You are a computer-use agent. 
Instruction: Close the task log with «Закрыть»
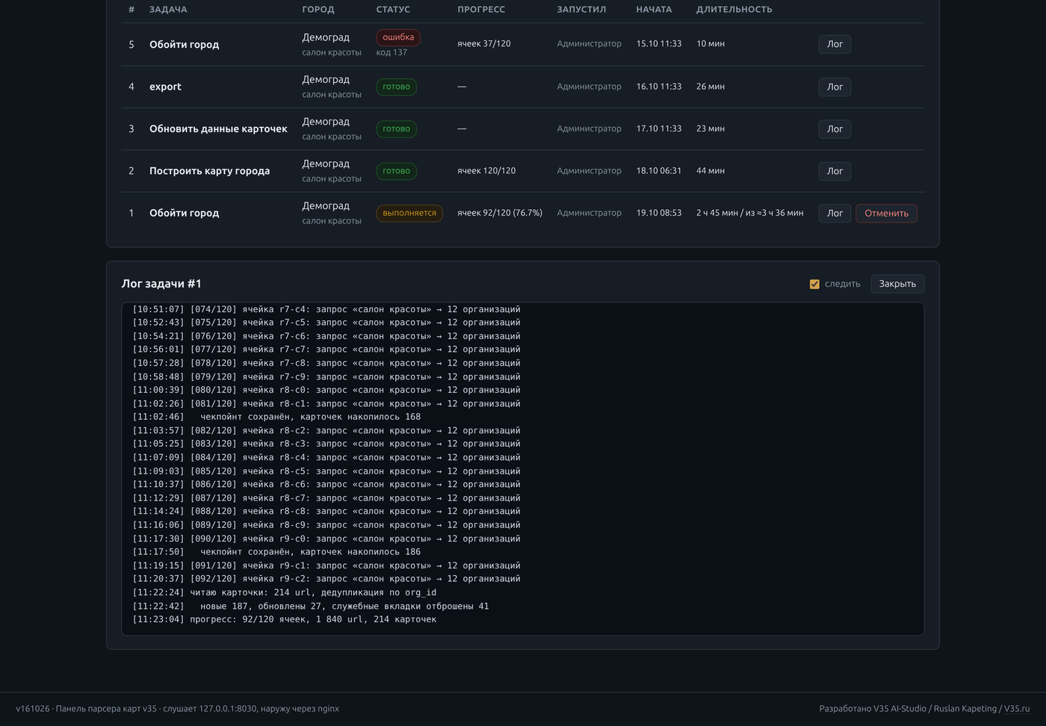[x=897, y=284]
